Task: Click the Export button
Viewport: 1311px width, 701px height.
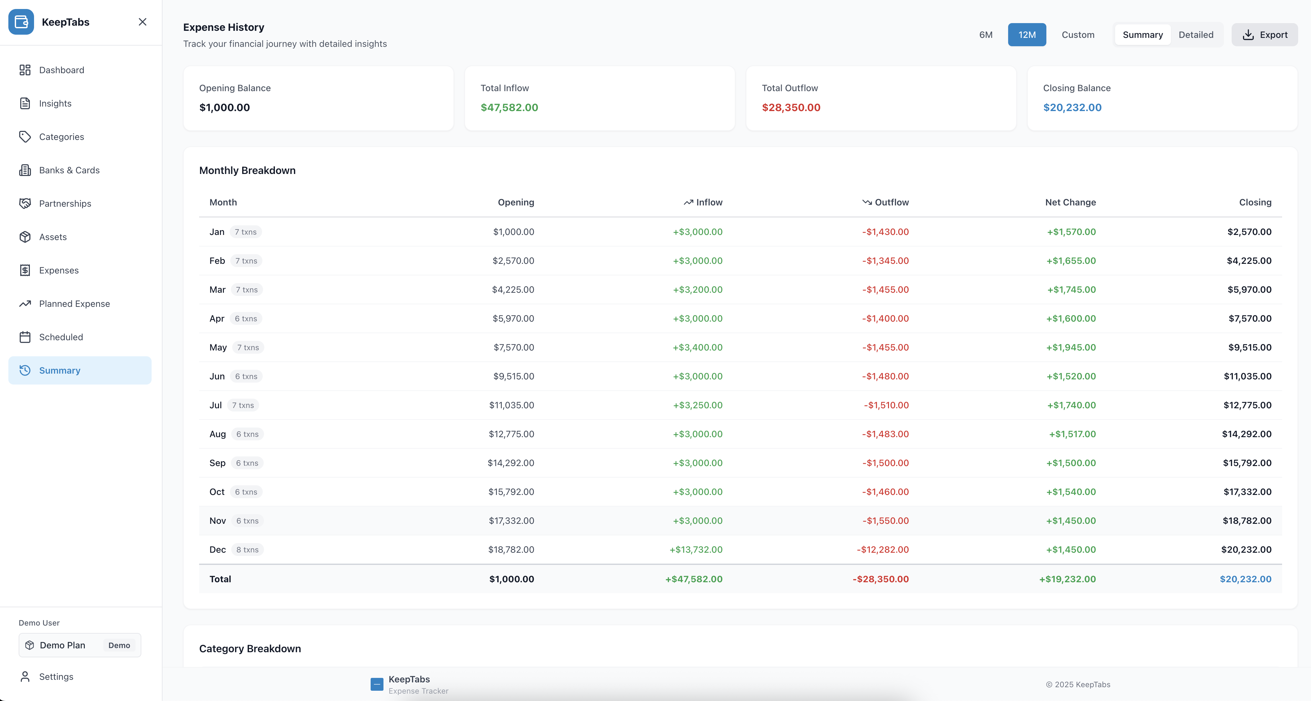Action: tap(1265, 35)
